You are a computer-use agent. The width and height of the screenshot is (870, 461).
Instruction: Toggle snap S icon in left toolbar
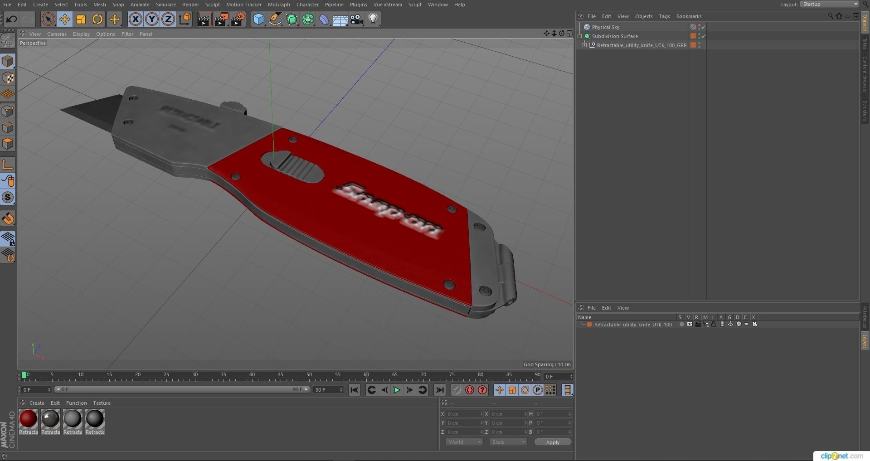(x=8, y=197)
